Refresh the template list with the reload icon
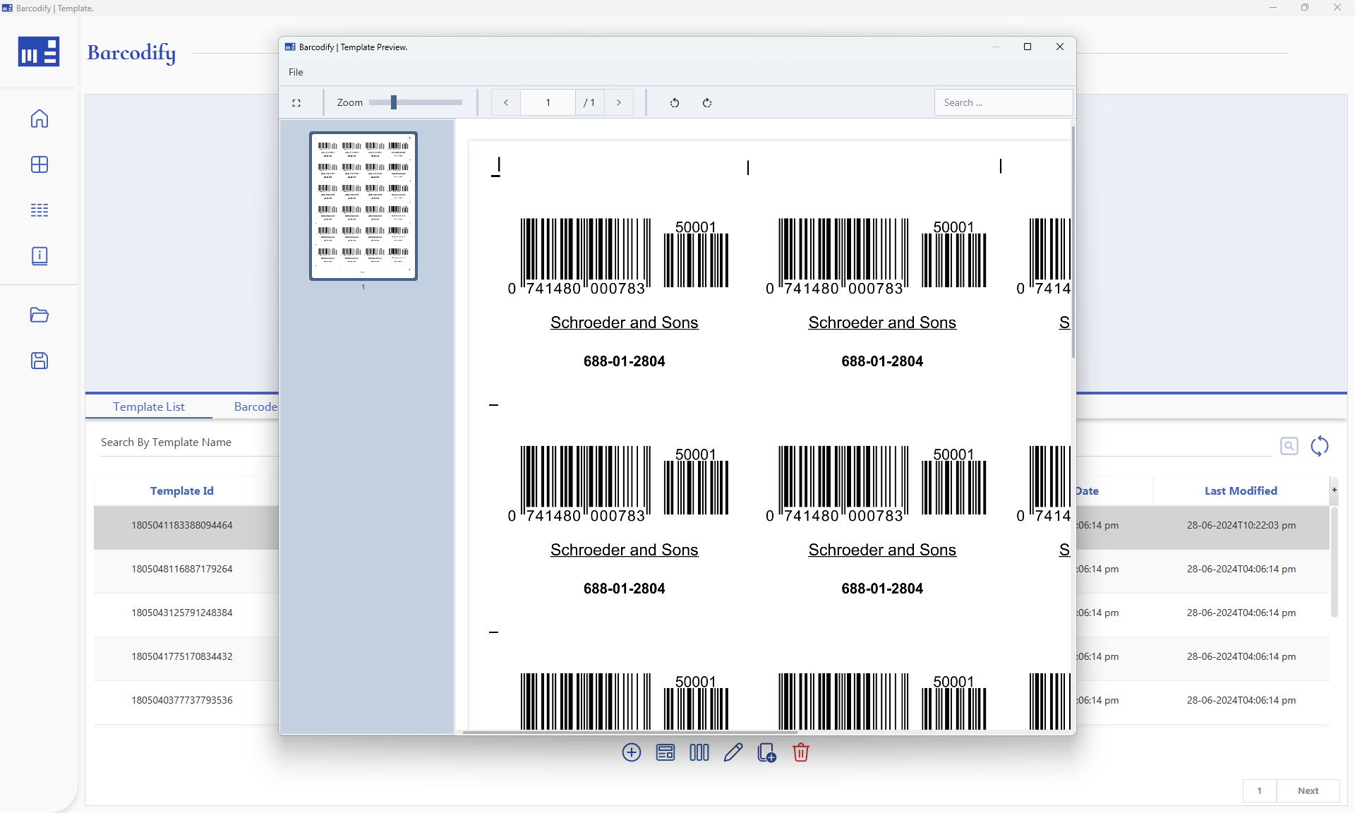Image resolution: width=1355 pixels, height=813 pixels. click(1320, 446)
